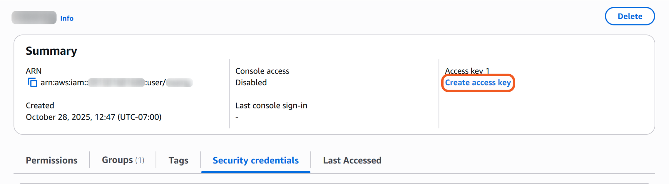Click the Disabled console access status
669x184 pixels.
click(x=251, y=83)
